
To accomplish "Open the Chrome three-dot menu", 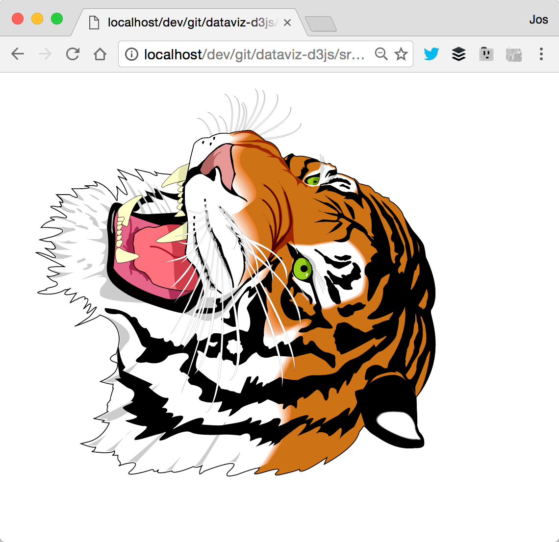I will 541,54.
